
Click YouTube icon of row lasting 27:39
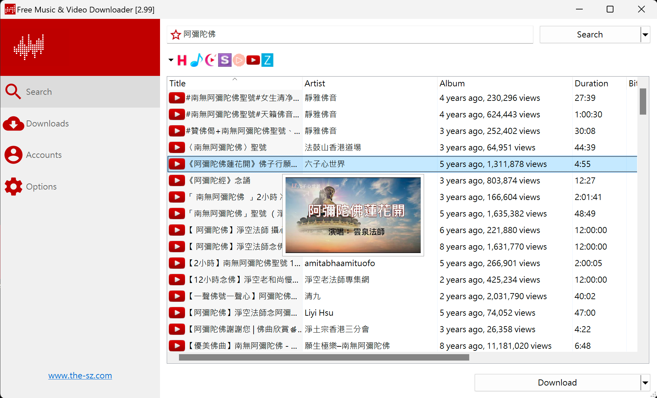click(x=177, y=98)
